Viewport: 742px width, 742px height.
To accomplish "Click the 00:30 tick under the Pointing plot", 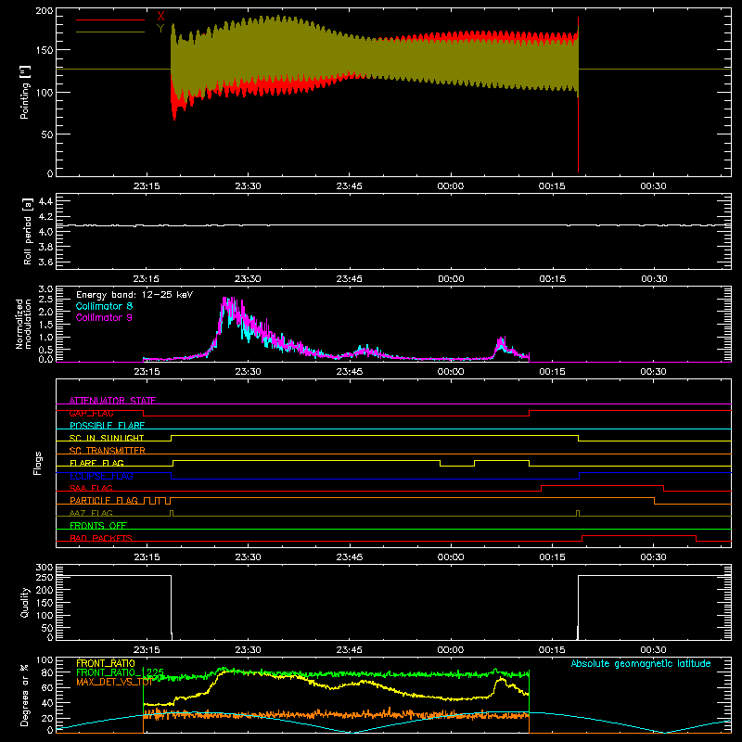I will (x=653, y=186).
